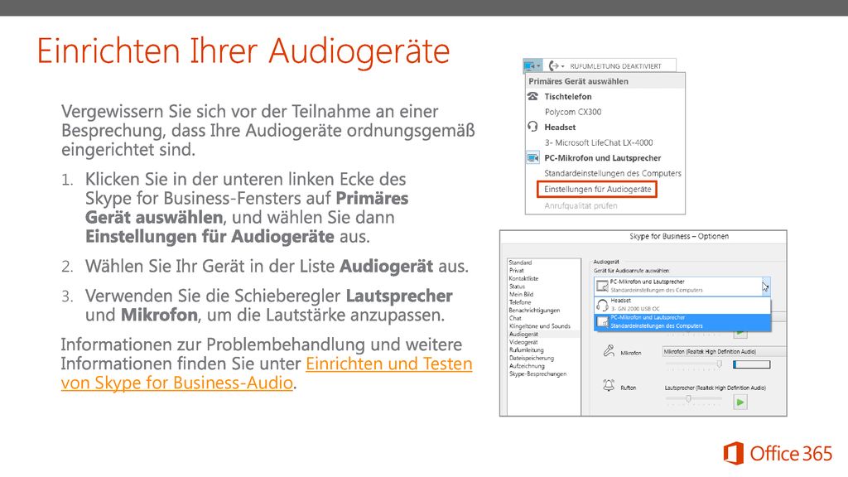848x477 pixels.
Task: Open Einstellungen für Audiogeräte menu entry
Action: tap(597, 190)
